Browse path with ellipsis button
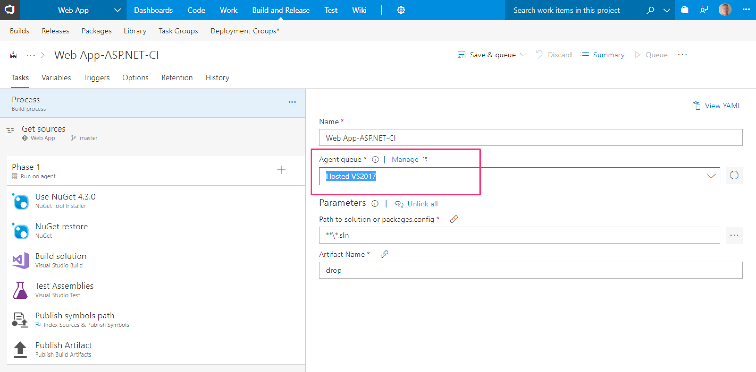This screenshot has width=756, height=372. point(734,235)
